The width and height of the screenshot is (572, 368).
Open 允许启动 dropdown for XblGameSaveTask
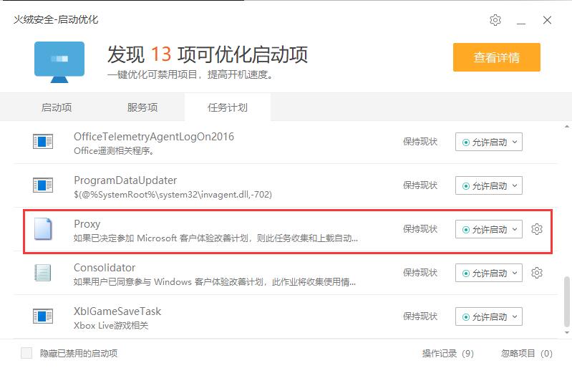point(488,316)
